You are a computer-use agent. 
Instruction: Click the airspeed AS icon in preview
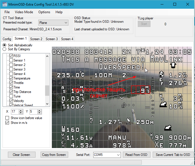[x=63, y=90]
